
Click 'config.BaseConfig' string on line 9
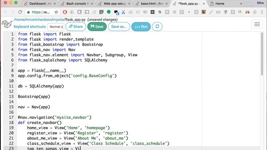[92, 76]
